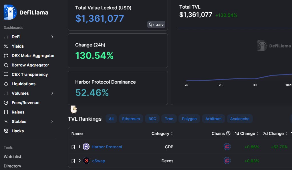Open the Raises page
The width and height of the screenshot is (292, 170).
tap(18, 112)
